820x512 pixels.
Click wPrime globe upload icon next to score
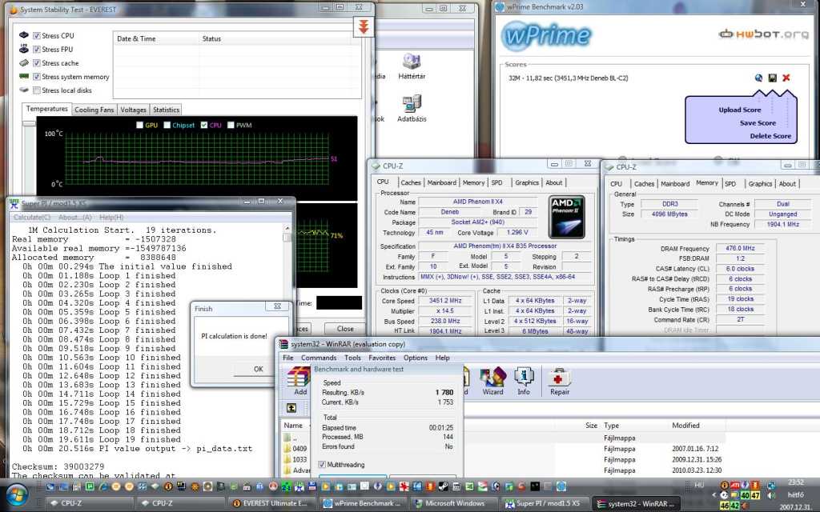[758, 78]
